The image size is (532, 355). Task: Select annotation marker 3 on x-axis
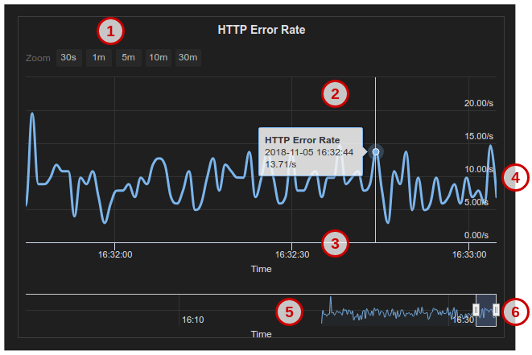coord(335,242)
